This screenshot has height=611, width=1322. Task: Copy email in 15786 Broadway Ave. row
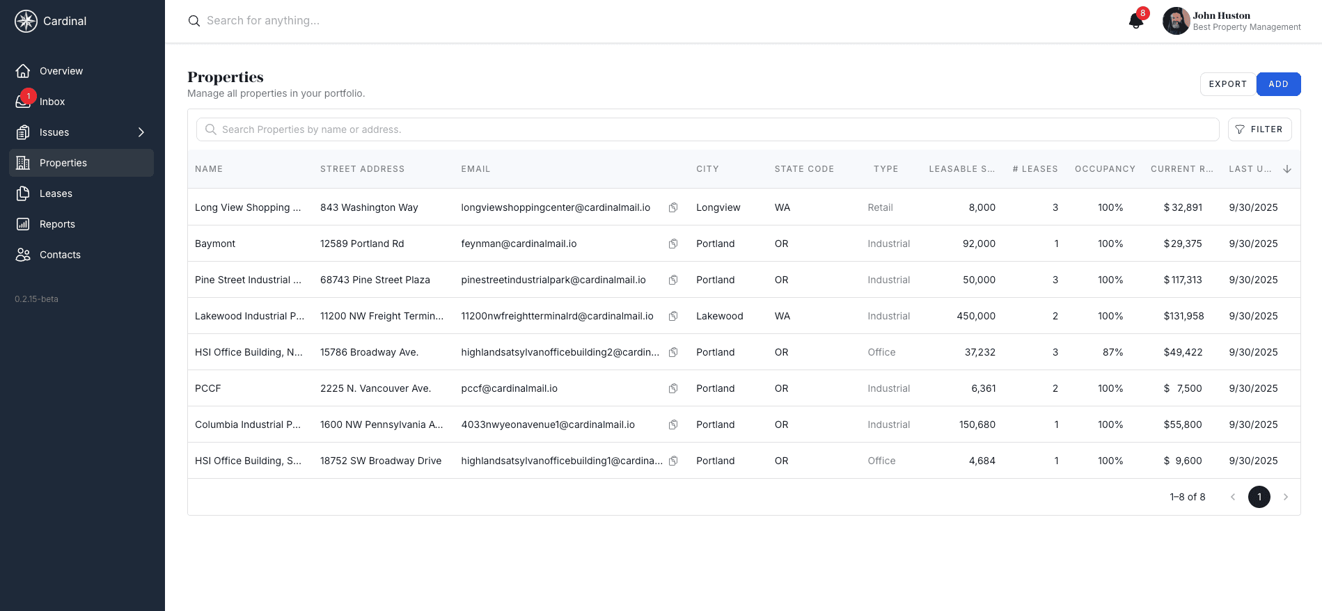tap(673, 352)
